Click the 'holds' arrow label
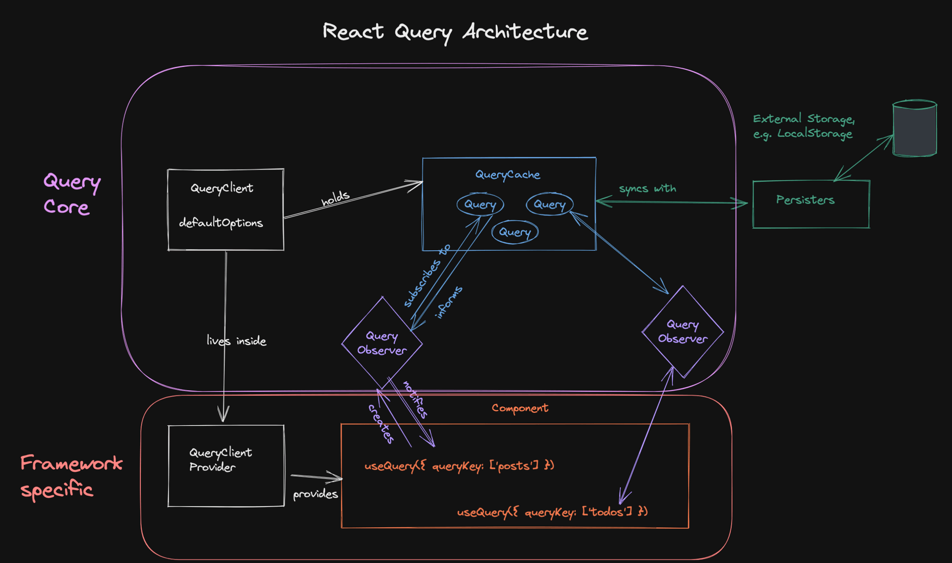The image size is (952, 563). tap(335, 198)
